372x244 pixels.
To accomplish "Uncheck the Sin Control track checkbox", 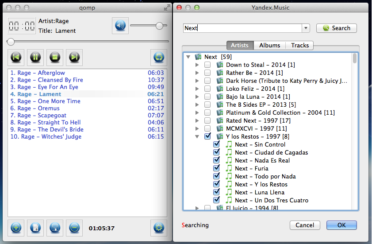I will click(216, 144).
